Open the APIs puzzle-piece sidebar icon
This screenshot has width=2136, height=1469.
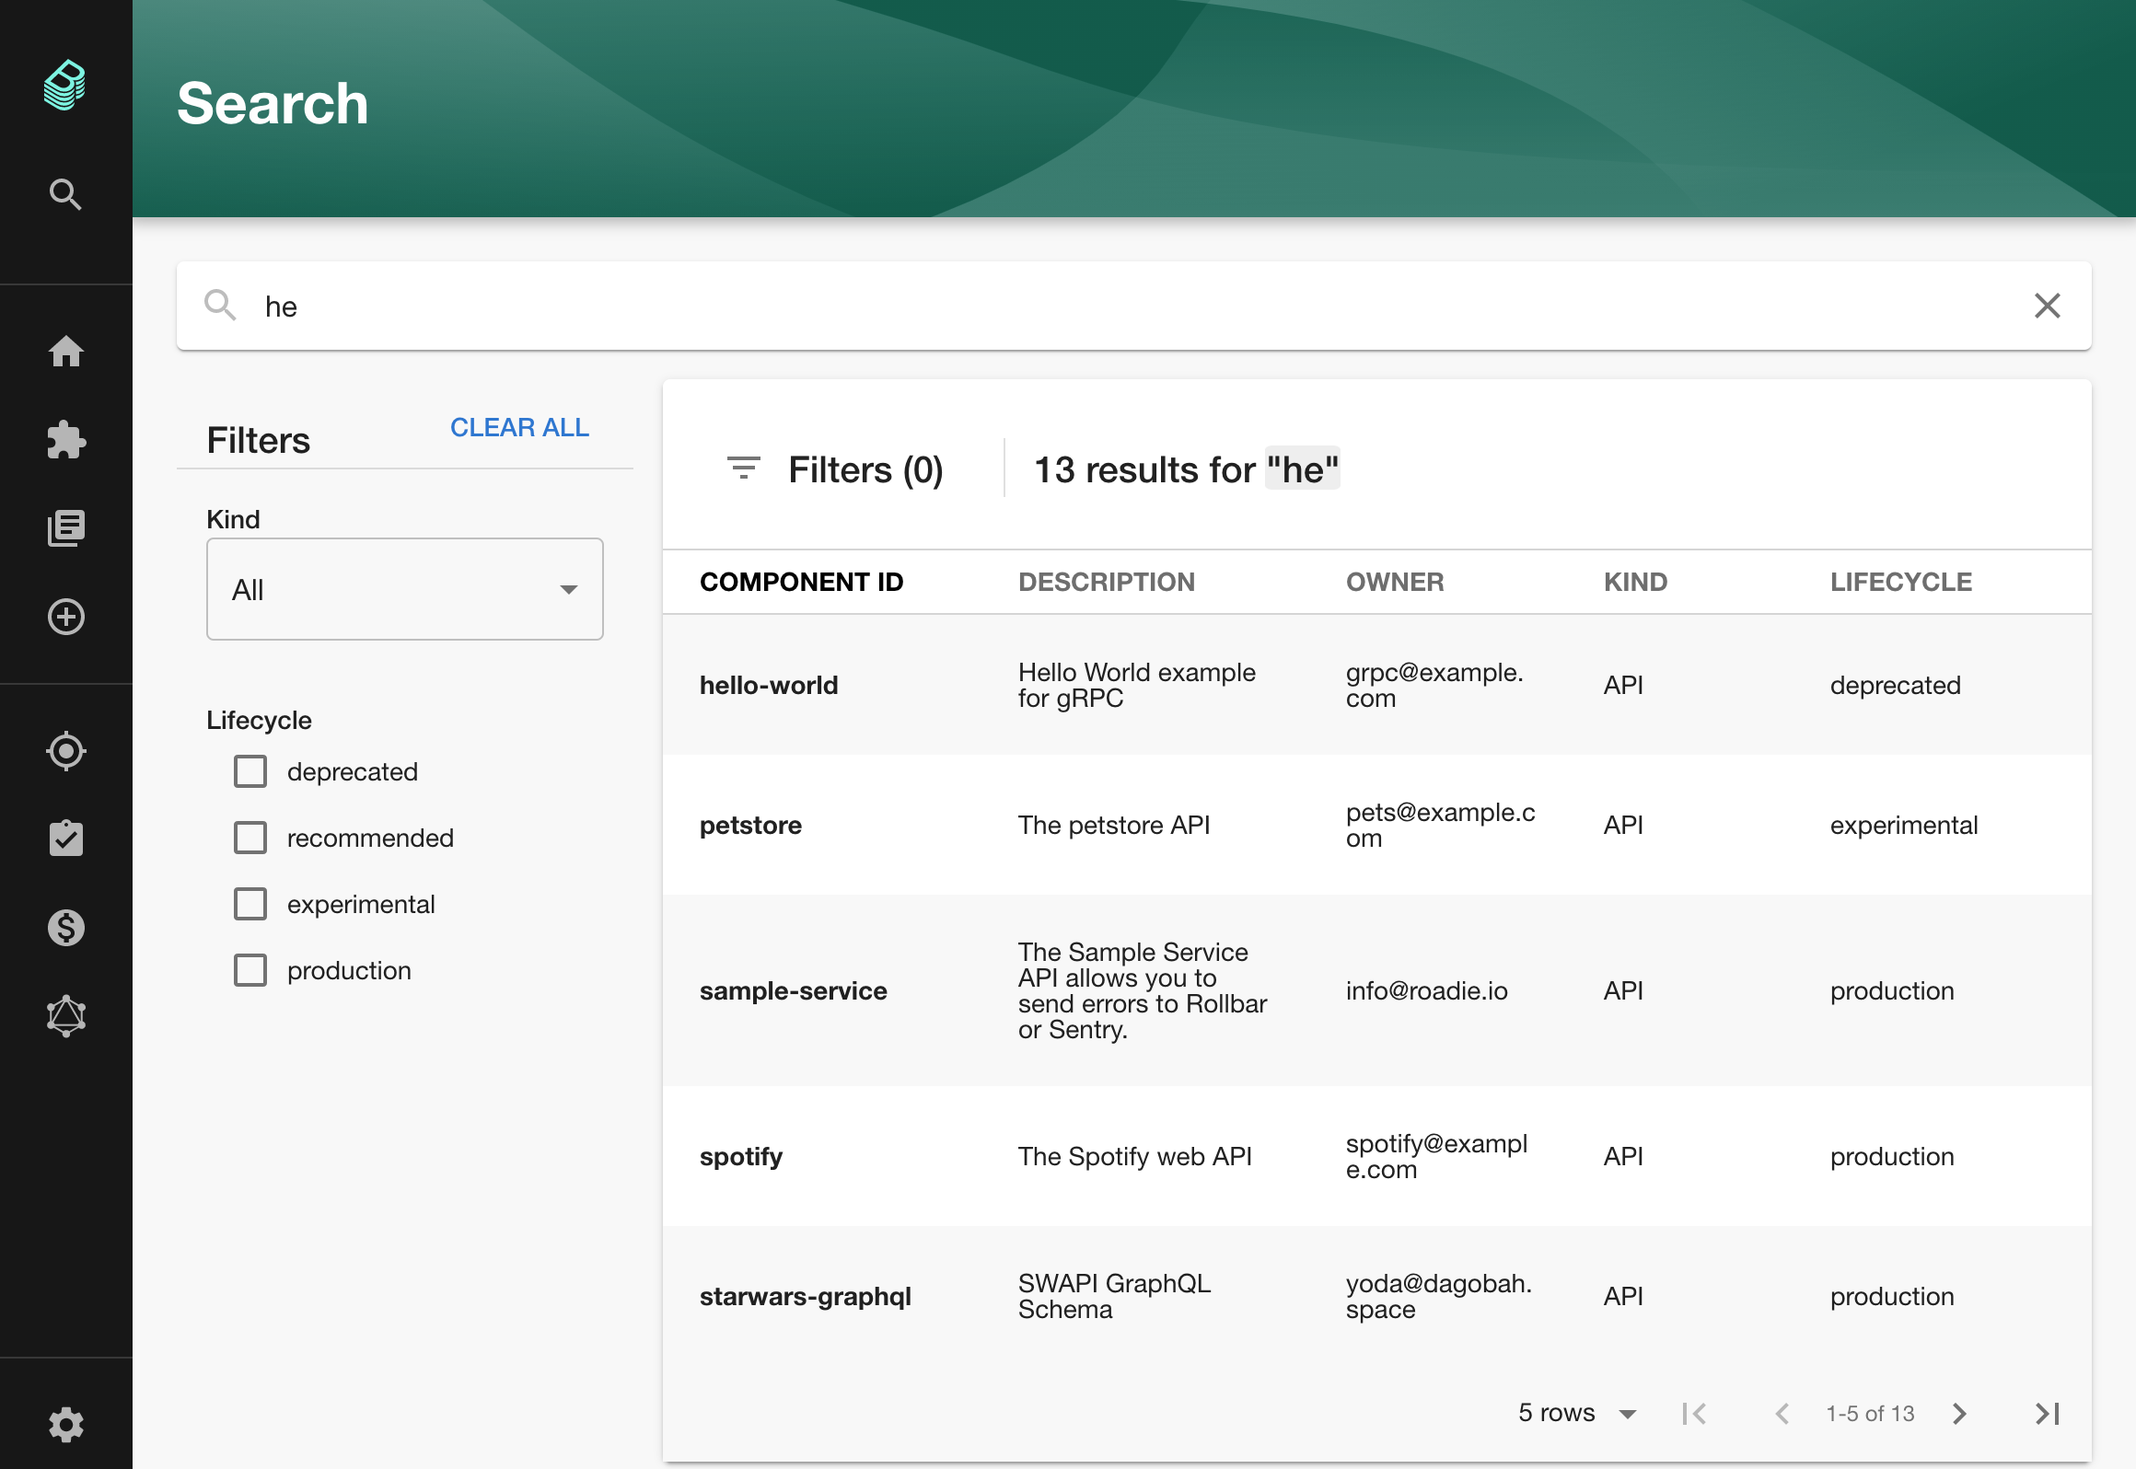[65, 440]
